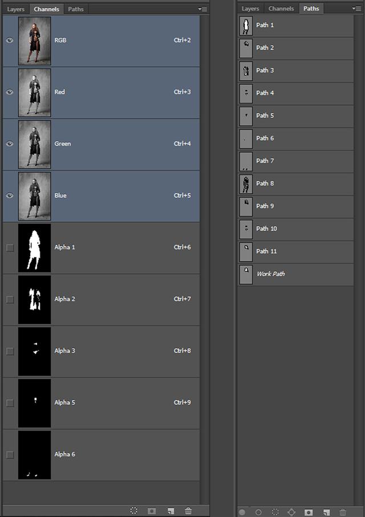Select the Work Path entry
The height and width of the screenshot is (517, 365).
point(295,274)
